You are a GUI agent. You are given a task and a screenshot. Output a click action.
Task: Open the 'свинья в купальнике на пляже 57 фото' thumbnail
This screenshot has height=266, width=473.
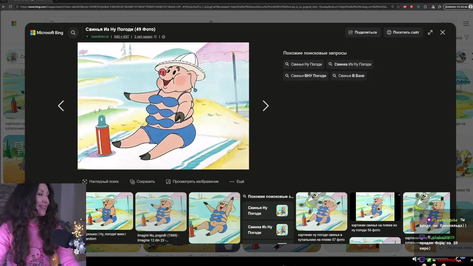click(x=321, y=211)
